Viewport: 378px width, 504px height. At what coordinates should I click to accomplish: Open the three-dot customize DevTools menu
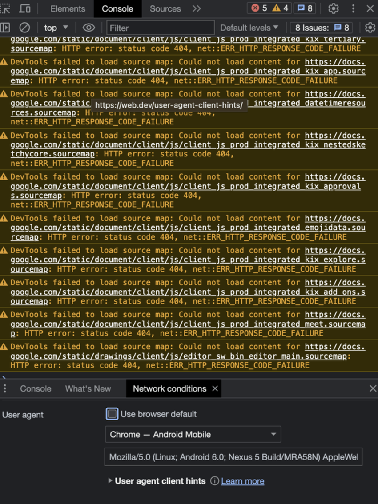(x=353, y=8)
